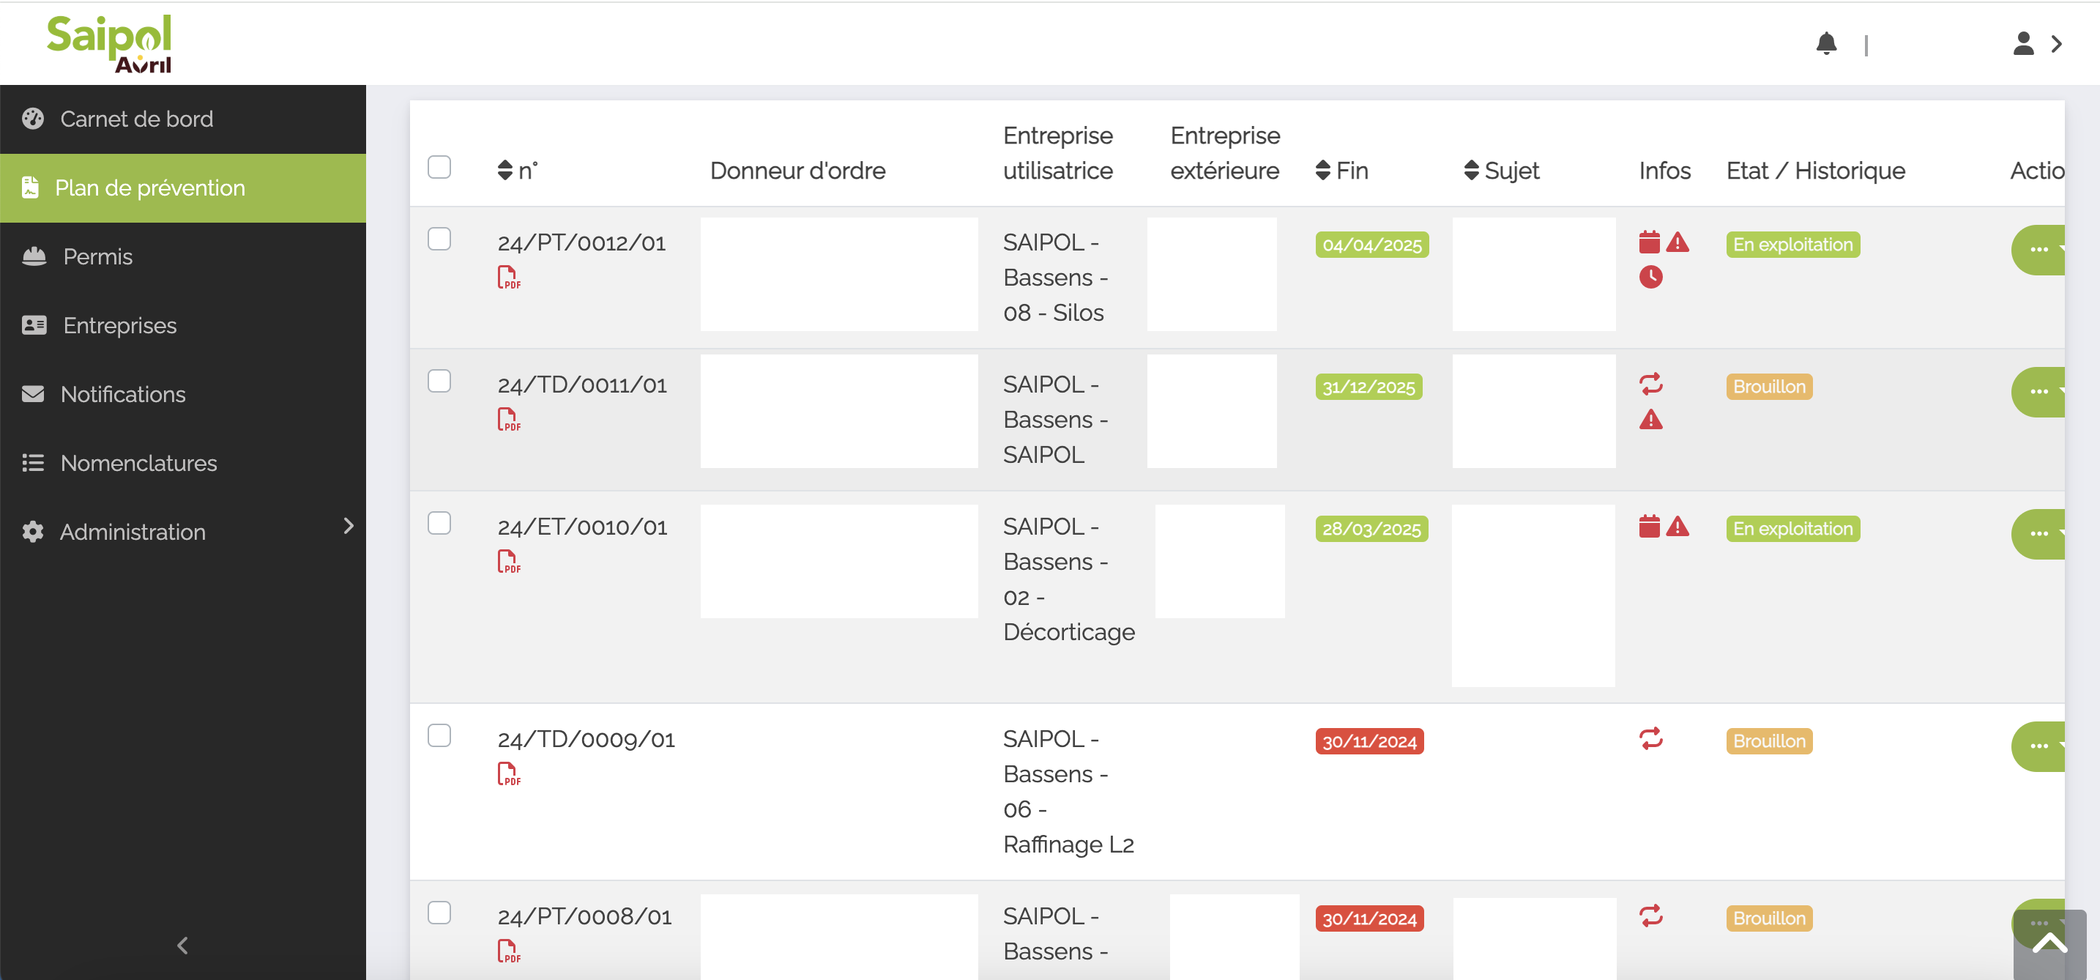
Task: Click the calendar alert icon on row 24/ET/0010/01
Action: coord(1648,526)
